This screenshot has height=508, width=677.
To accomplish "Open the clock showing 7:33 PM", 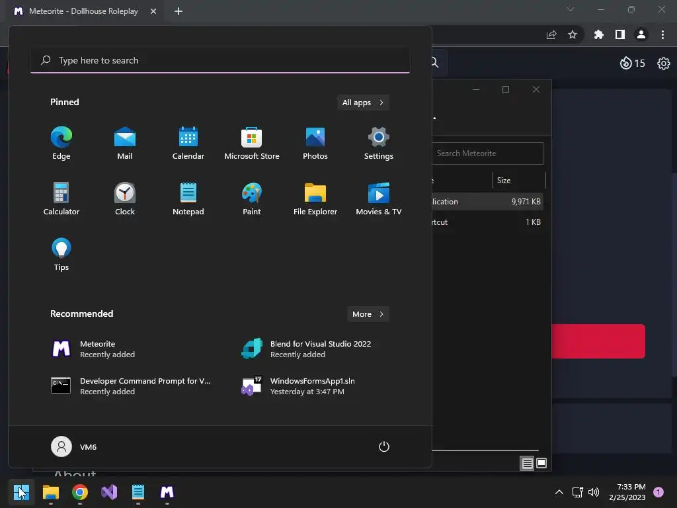I will tap(627, 492).
